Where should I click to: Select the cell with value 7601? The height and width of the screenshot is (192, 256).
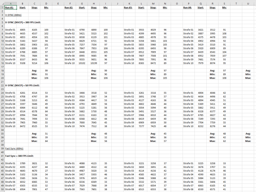tap(94, 189)
